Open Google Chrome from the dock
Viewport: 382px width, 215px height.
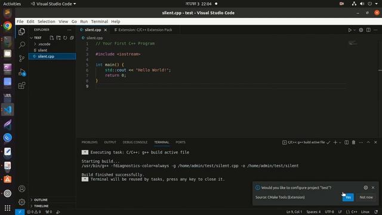click(8, 26)
